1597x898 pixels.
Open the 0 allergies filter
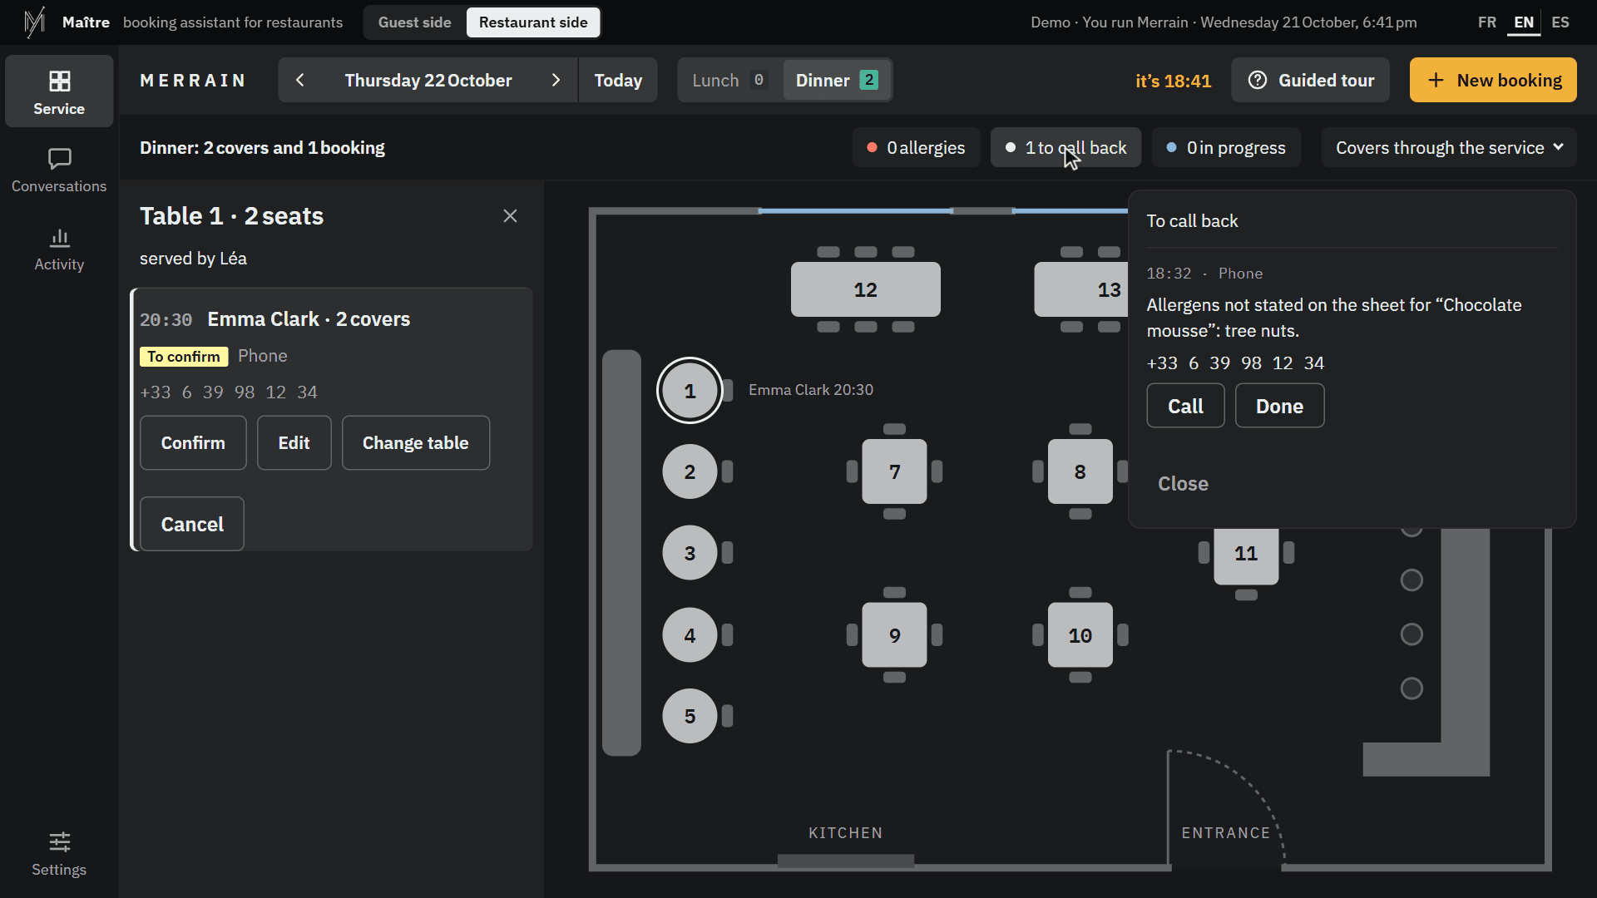click(x=916, y=147)
